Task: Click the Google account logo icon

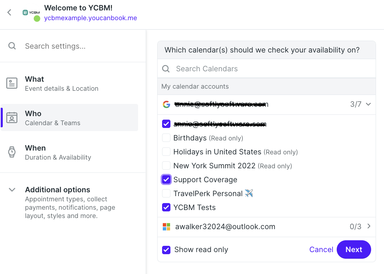Action: 167,104
